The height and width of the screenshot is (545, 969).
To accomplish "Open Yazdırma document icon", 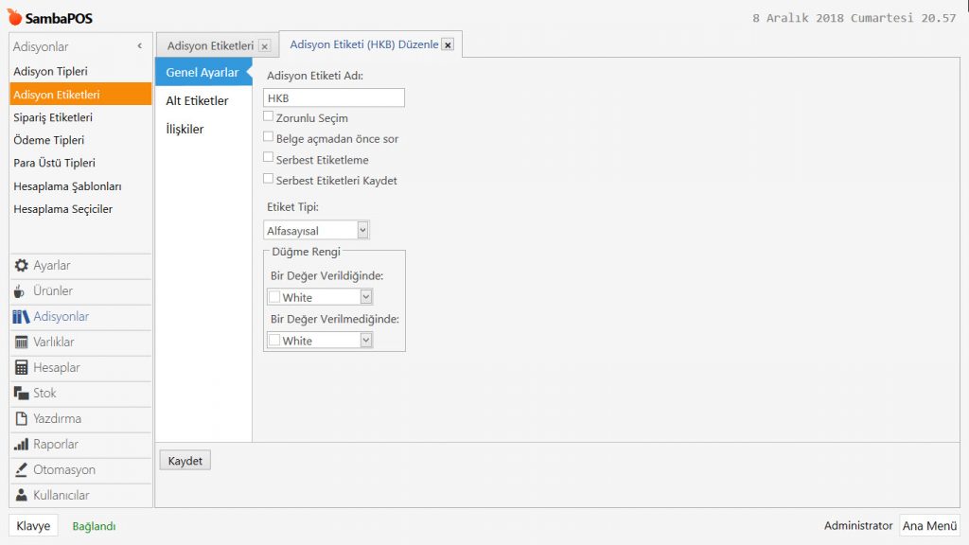I will (21, 419).
